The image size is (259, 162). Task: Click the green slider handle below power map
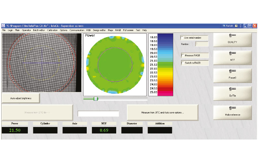click(x=96, y=98)
